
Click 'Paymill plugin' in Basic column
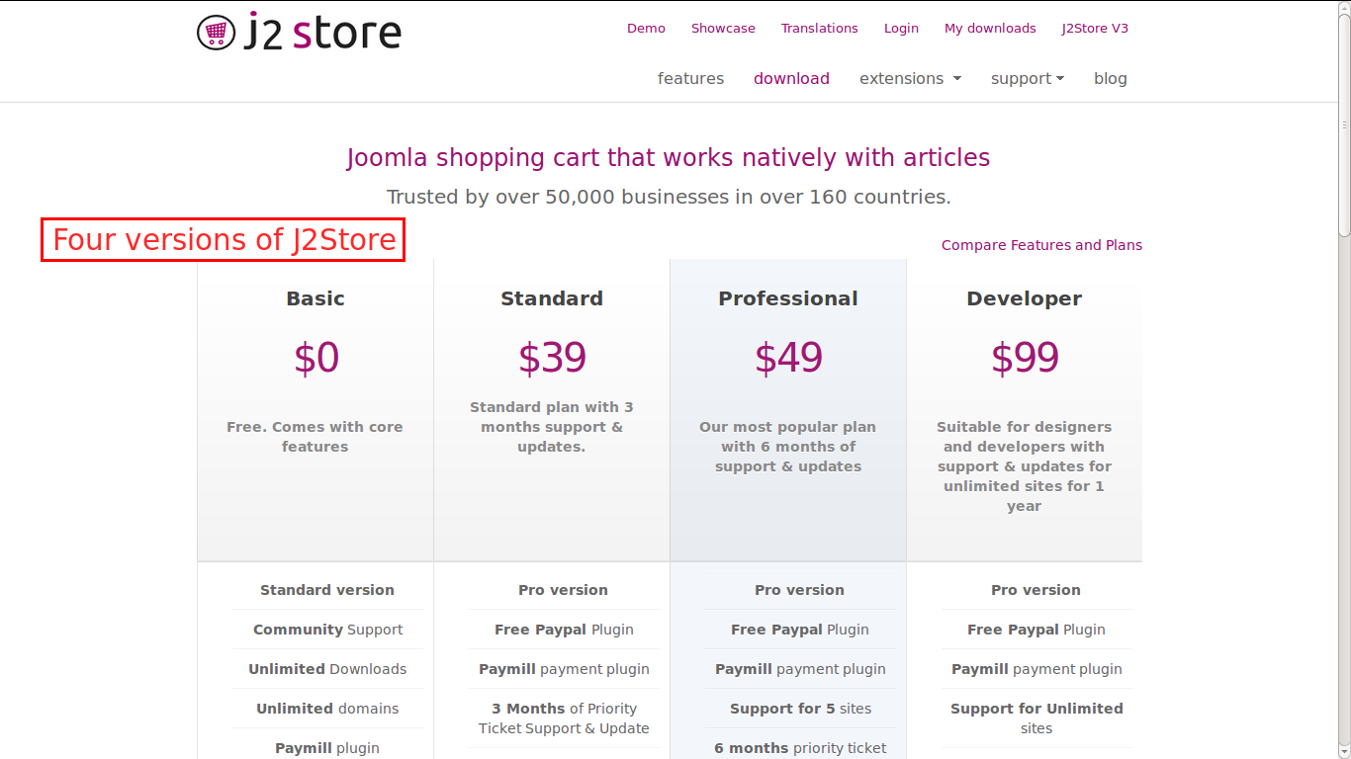[x=327, y=748]
